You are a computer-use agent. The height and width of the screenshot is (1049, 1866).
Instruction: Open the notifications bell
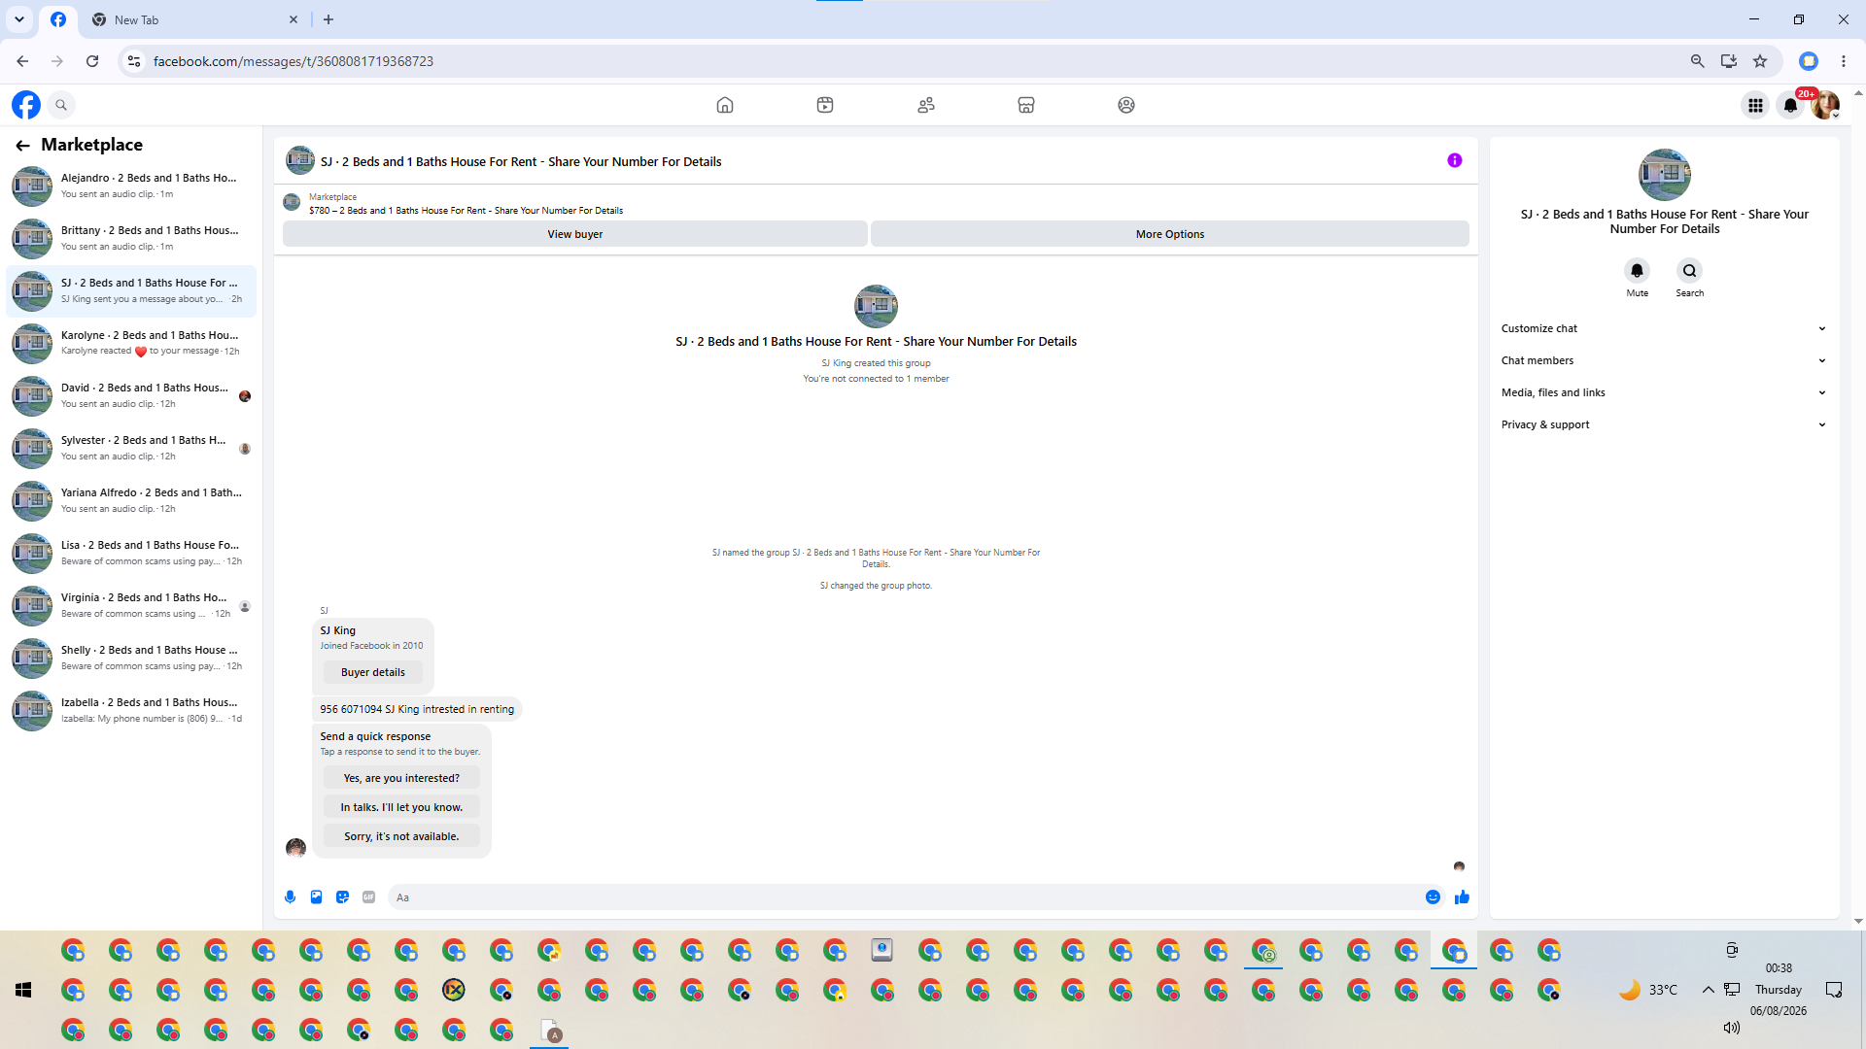1790,105
